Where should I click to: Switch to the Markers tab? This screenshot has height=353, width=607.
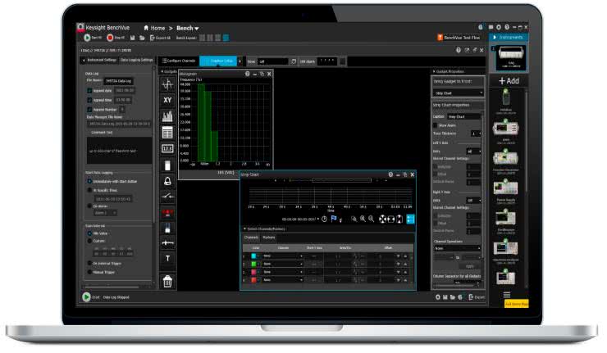coord(269,238)
